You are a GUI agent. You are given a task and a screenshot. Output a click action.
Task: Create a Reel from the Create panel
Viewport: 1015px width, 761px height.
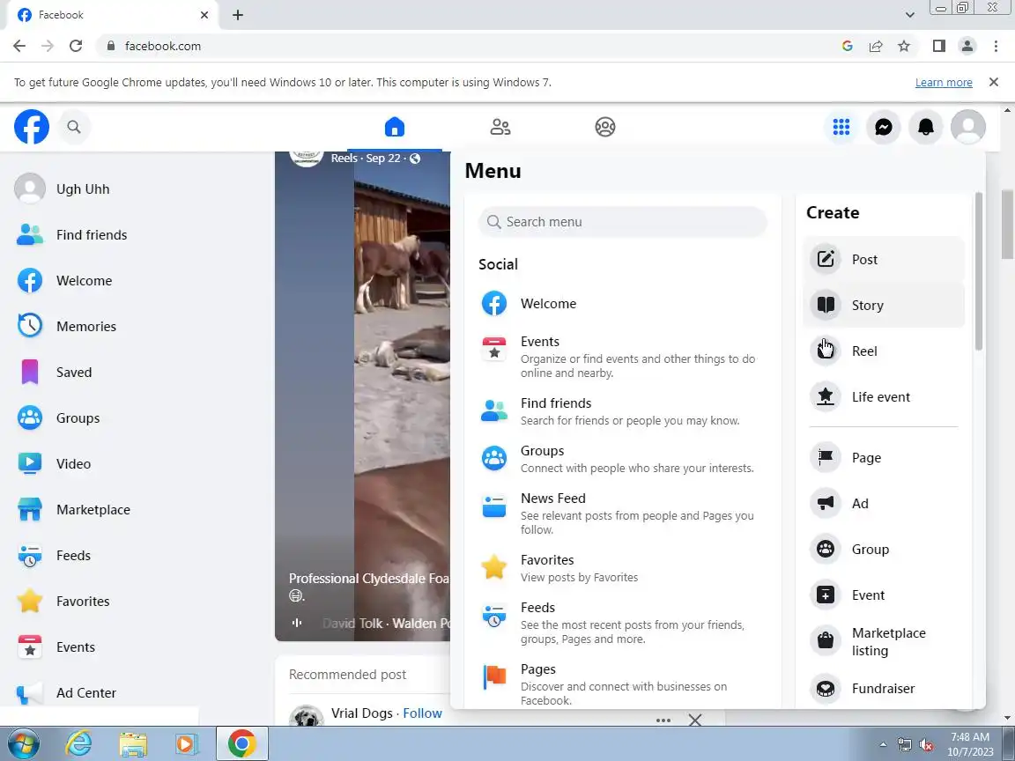click(x=884, y=351)
